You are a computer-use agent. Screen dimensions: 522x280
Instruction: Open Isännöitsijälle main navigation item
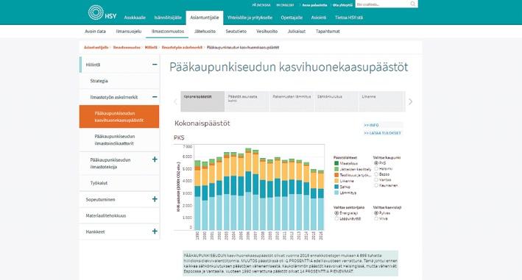tap(168, 18)
